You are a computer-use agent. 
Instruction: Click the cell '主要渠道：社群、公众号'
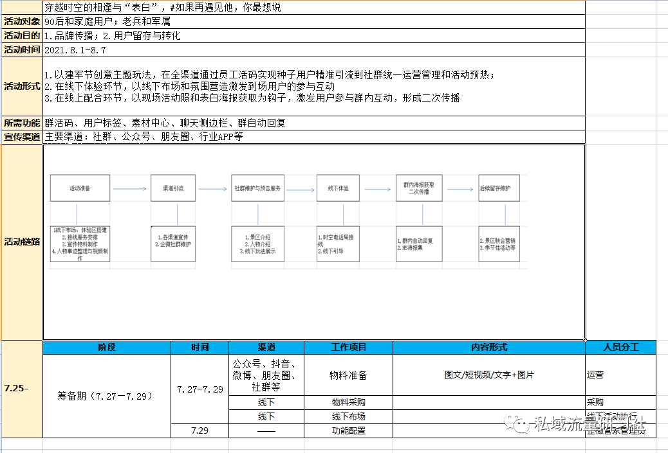(314, 136)
